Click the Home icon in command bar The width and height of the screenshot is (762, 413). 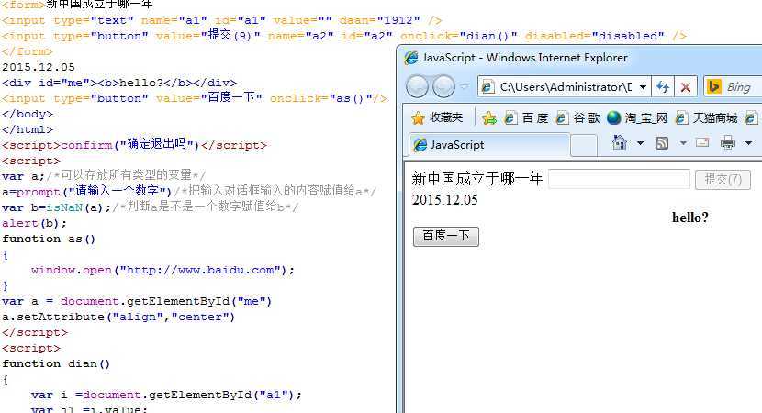click(620, 142)
